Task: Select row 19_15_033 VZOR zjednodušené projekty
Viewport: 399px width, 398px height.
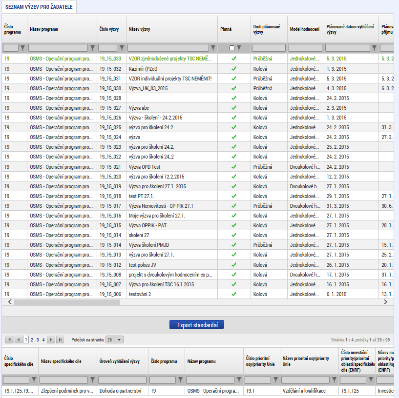Action: point(198,59)
